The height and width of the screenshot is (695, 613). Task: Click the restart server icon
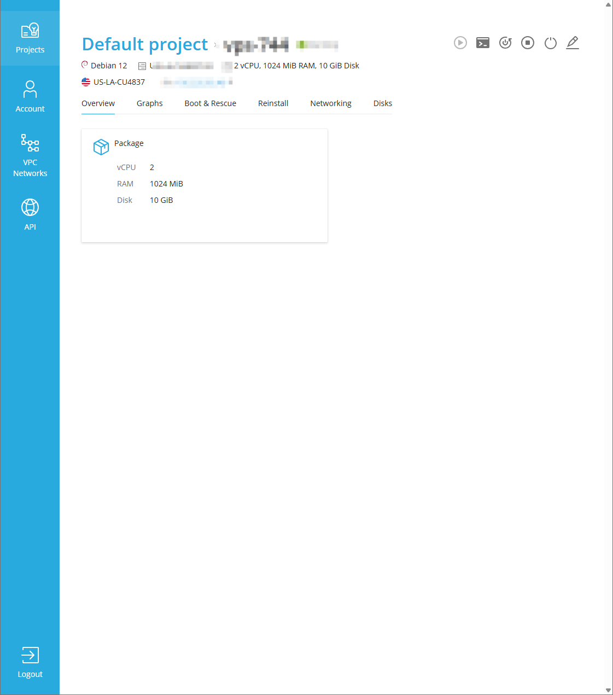point(505,43)
